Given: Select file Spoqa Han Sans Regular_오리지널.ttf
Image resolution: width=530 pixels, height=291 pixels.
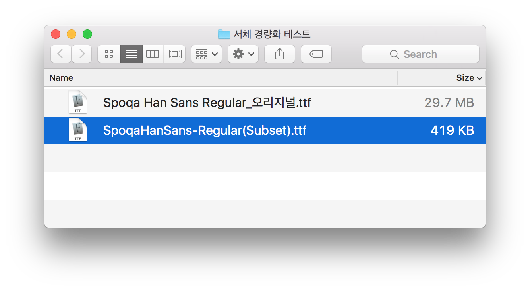Looking at the screenshot, I should pos(265,103).
